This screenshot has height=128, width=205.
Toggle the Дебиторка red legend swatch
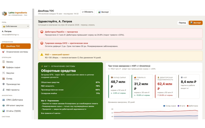(188, 106)
